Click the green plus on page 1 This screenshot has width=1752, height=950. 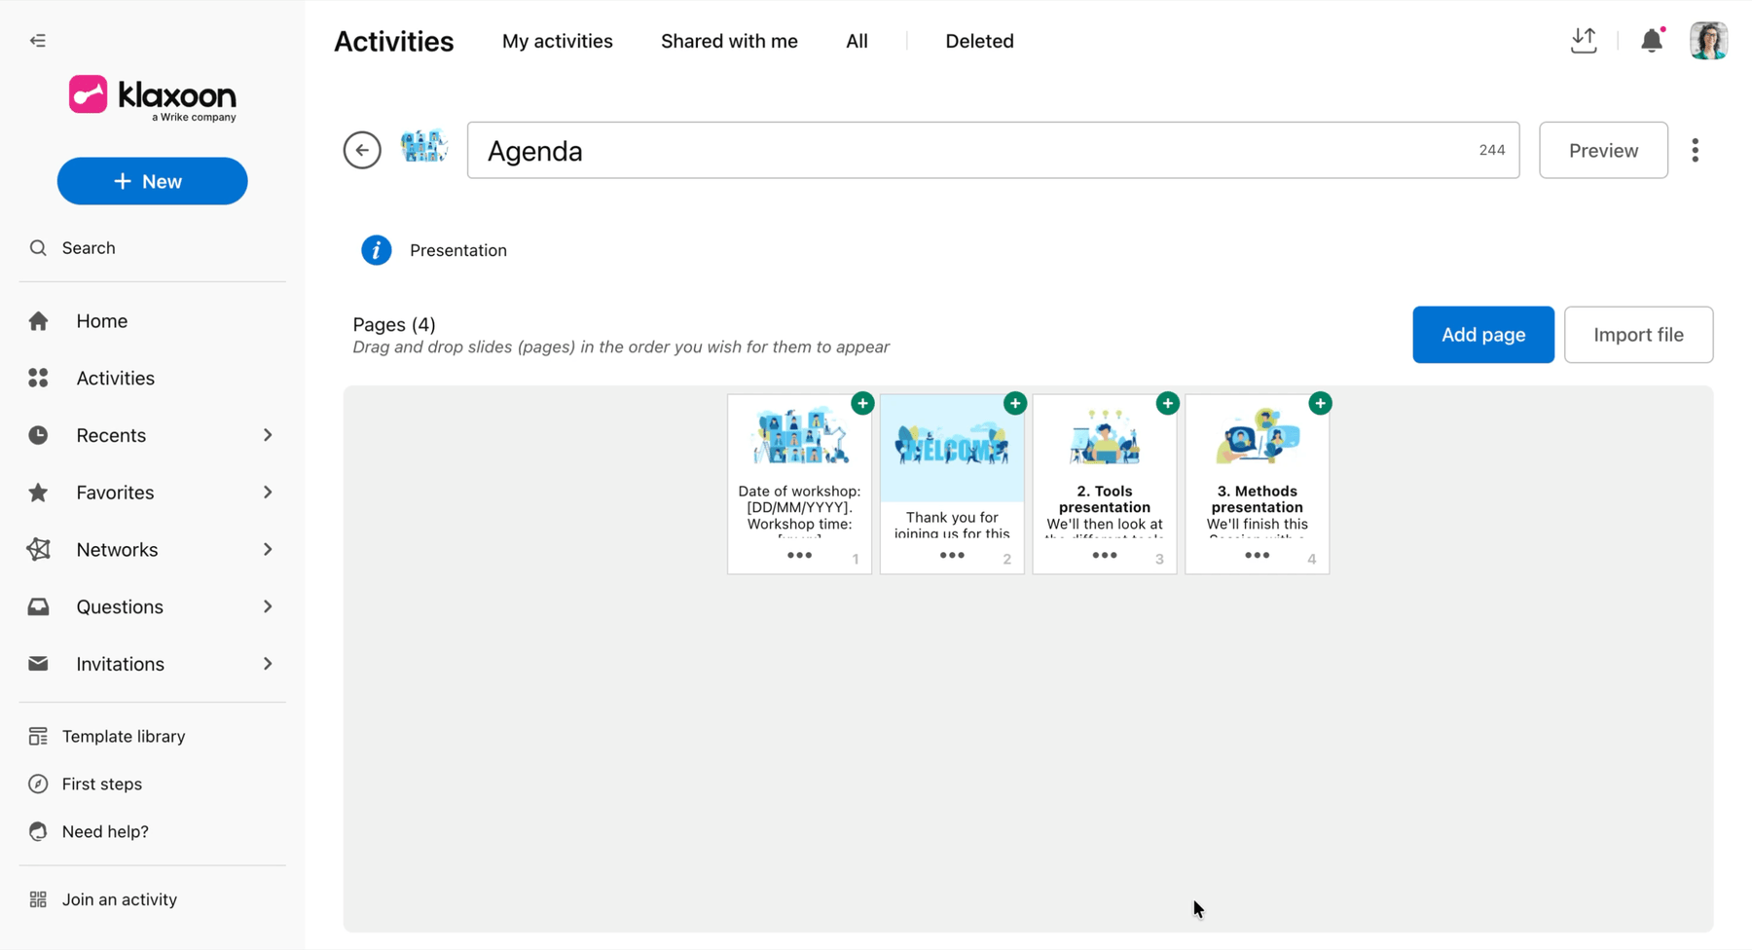tap(862, 403)
